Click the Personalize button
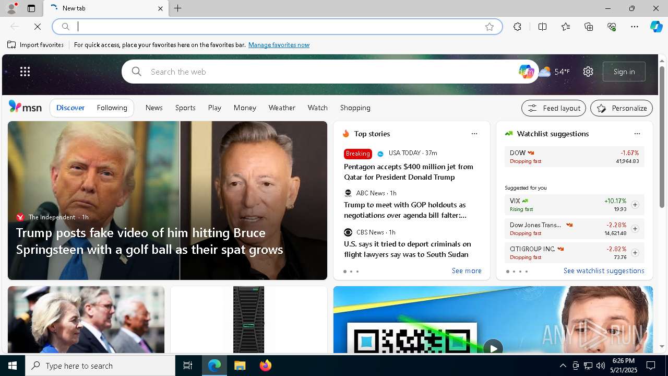Screen dimensions: 668x376 click(x=622, y=108)
